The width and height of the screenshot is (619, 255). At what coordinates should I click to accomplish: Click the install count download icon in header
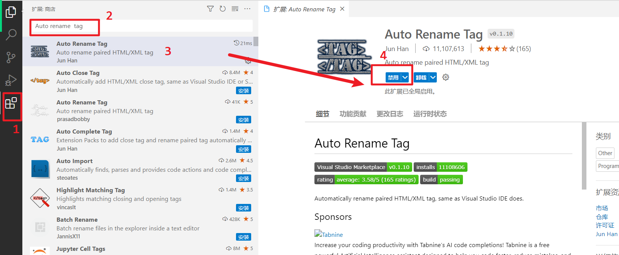(x=426, y=49)
